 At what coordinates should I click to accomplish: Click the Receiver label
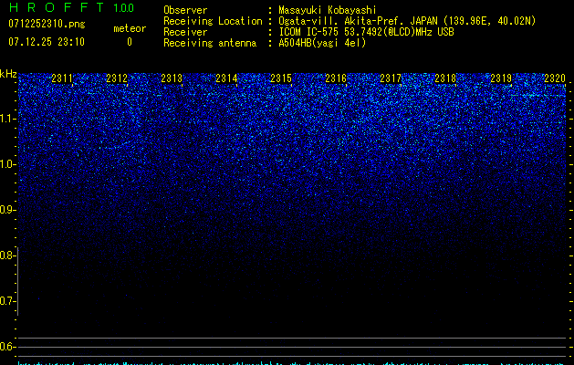coord(185,32)
